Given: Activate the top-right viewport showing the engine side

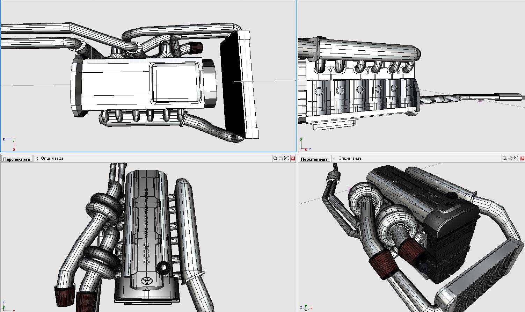Looking at the screenshot, I should coord(411,76).
